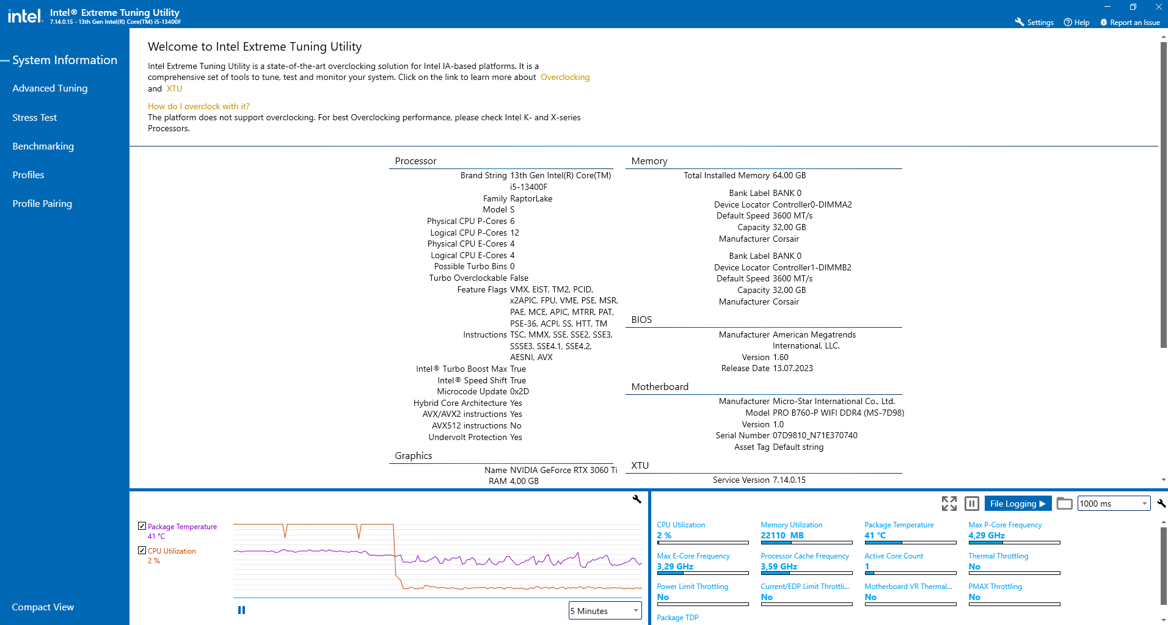Select Processor Cache Frequency monitor
Screen dimensions: 1168x625
806,565
